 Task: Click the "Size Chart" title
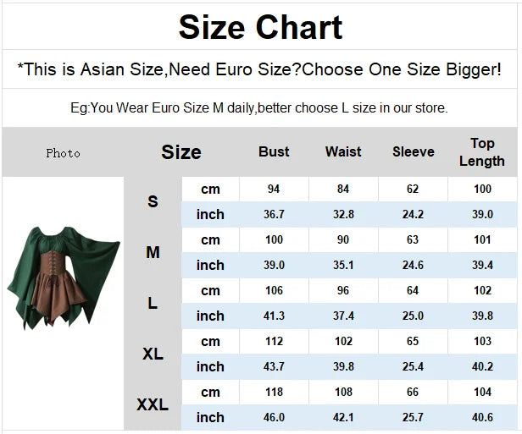260,27
